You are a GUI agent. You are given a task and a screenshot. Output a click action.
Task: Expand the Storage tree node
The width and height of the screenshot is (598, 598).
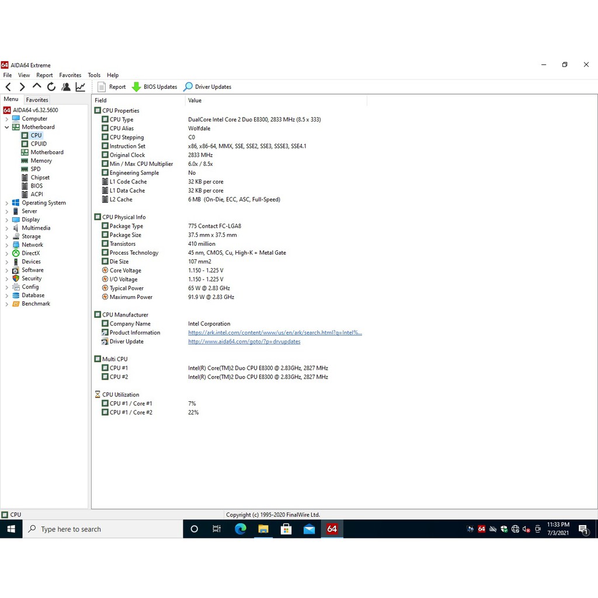coord(6,237)
